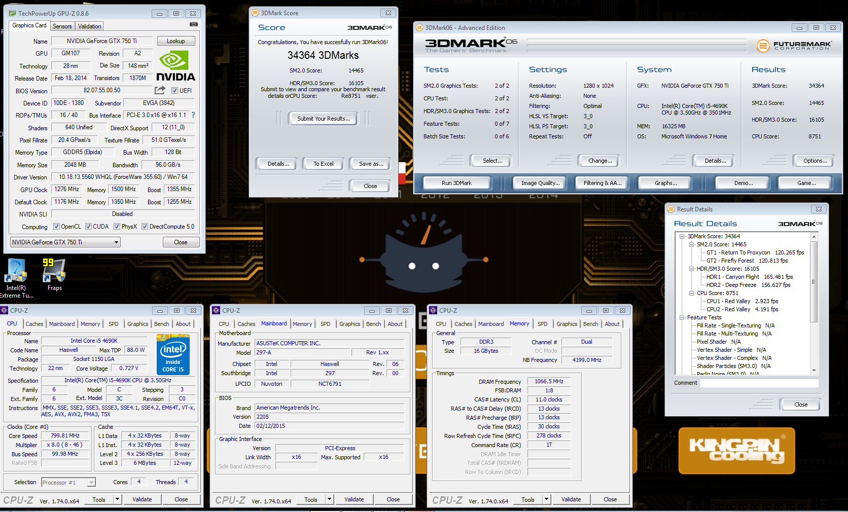Click Submit Your Results button
The height and width of the screenshot is (512, 848).
[x=323, y=119]
